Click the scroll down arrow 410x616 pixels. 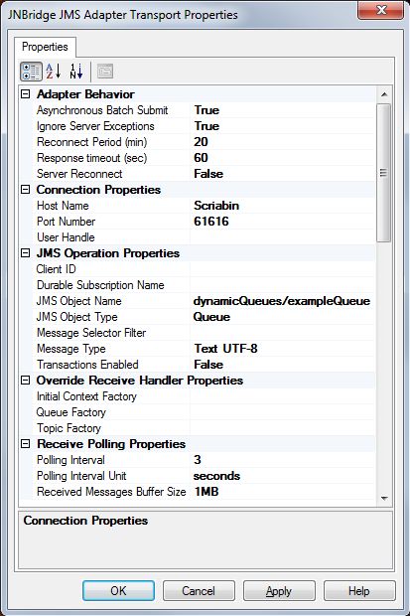(x=384, y=498)
